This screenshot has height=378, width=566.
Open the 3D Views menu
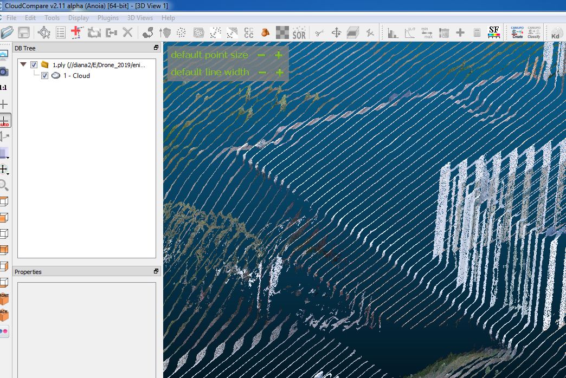(140, 18)
